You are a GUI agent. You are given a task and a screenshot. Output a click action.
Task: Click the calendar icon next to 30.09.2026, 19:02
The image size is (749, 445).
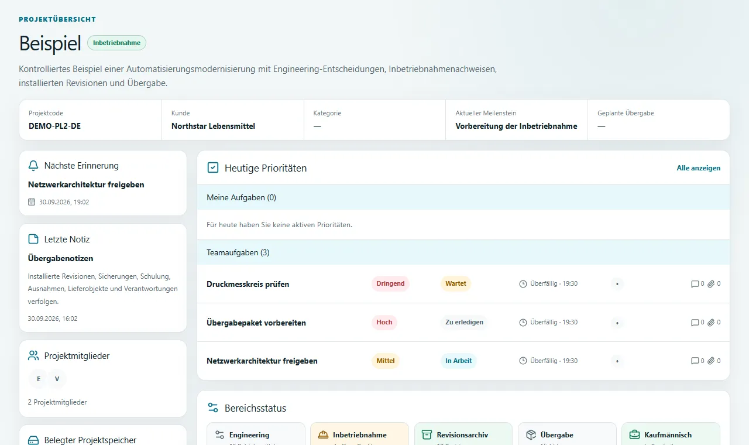(x=32, y=202)
